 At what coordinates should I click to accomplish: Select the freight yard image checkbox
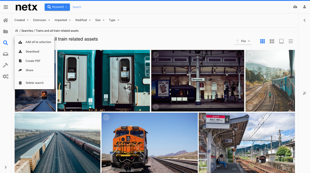click(19, 117)
